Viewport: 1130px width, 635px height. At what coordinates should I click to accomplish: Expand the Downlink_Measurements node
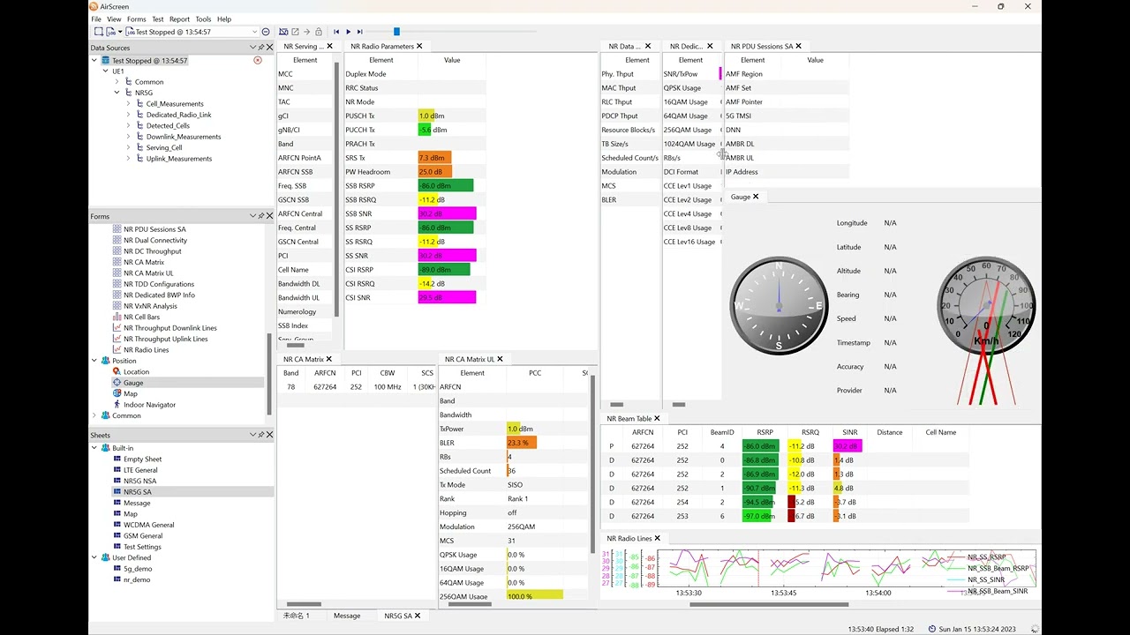tap(128, 137)
